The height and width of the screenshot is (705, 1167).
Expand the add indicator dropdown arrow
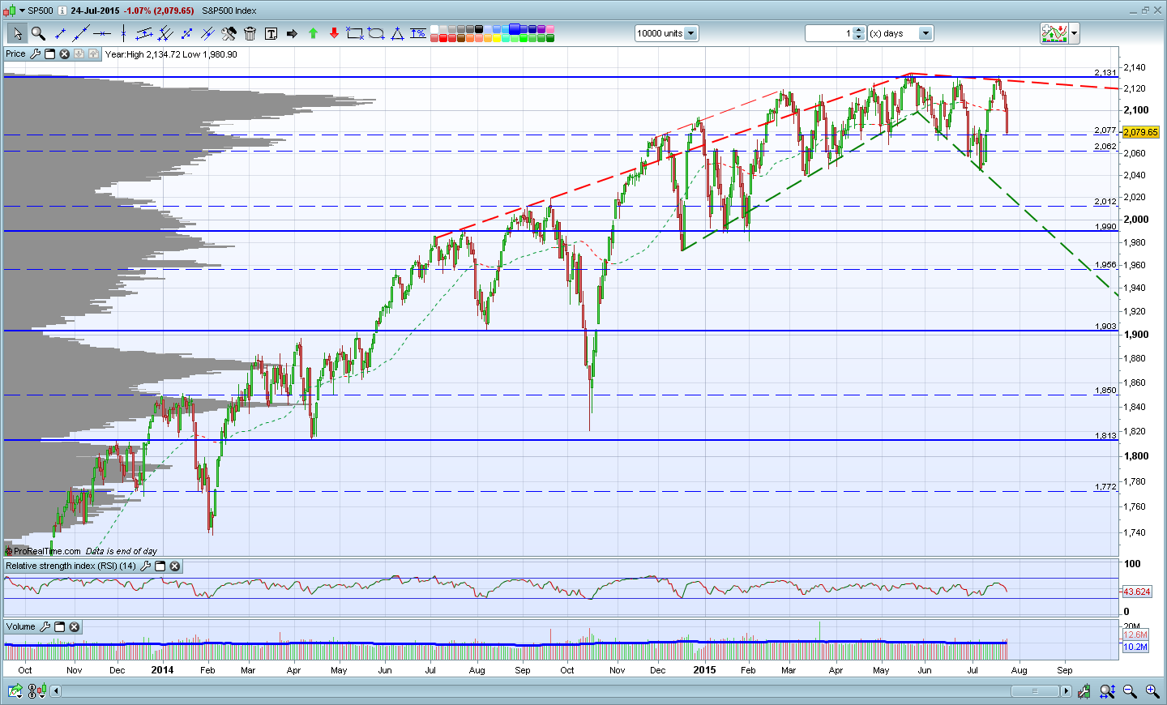(x=1075, y=33)
